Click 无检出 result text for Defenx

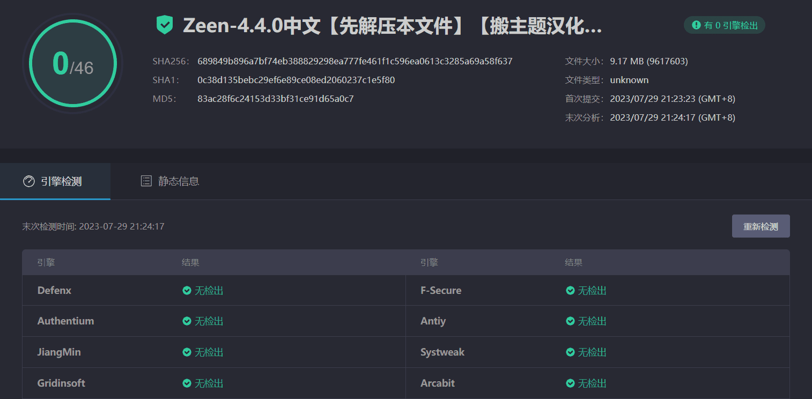pyautogui.click(x=209, y=291)
